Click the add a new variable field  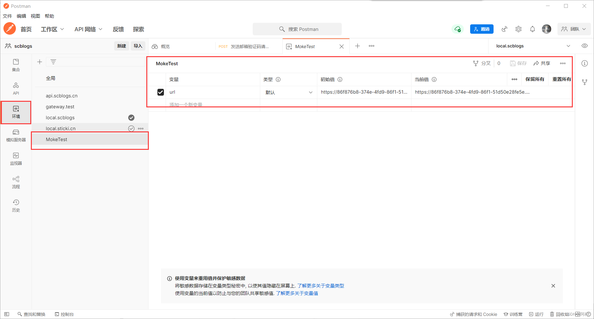tap(213, 105)
